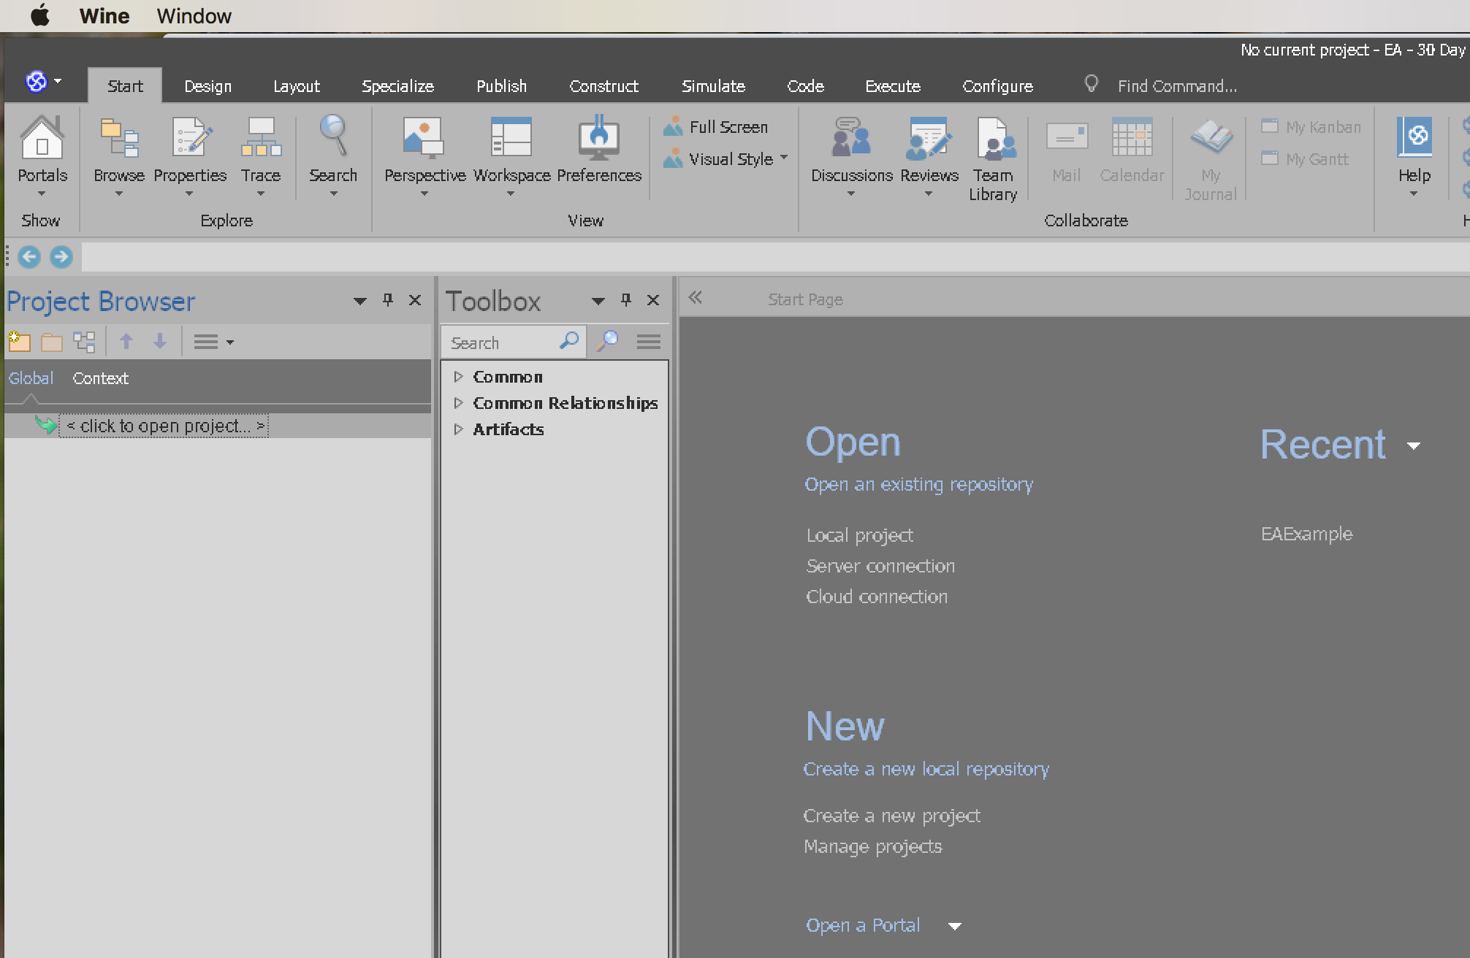Click Server connection link

coord(880,566)
